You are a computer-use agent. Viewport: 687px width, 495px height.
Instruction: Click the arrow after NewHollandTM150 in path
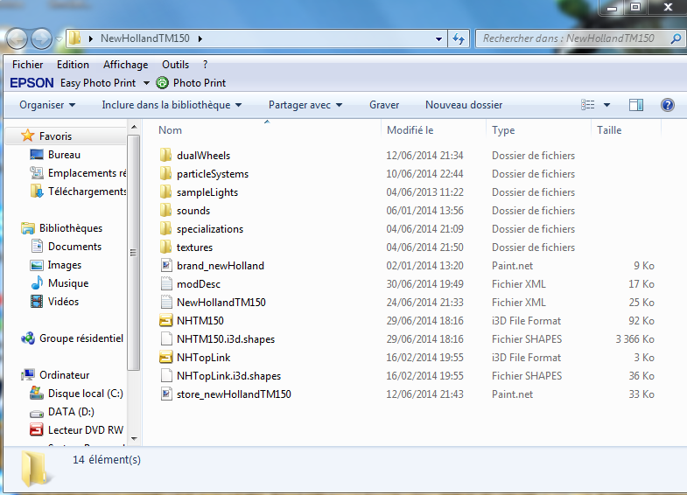[x=200, y=38]
